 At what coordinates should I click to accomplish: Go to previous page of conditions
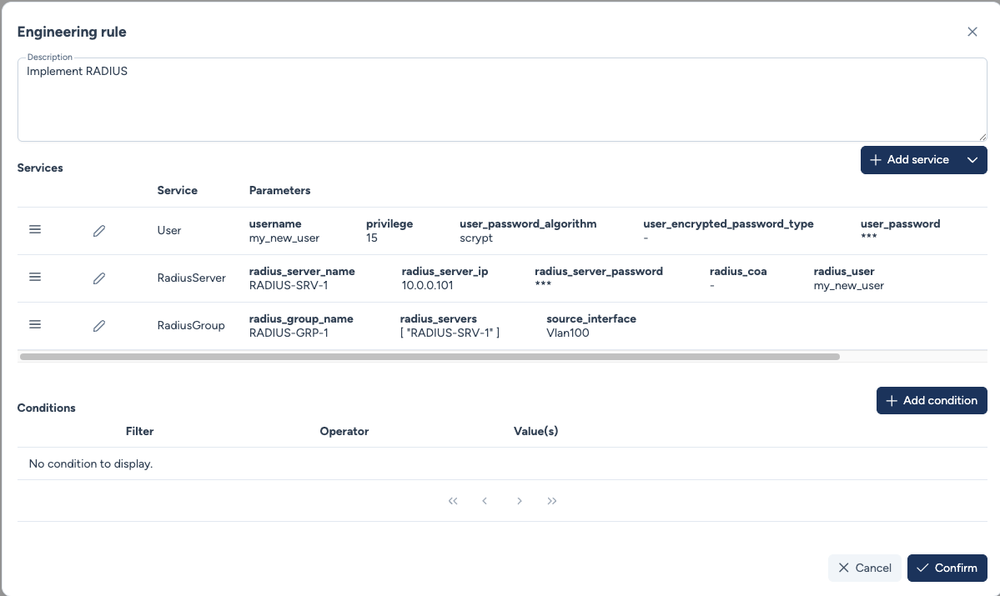tap(485, 501)
